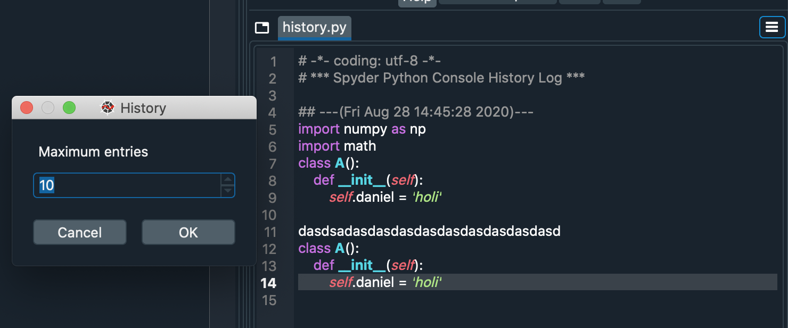Image resolution: width=788 pixels, height=328 pixels.
Task: Click the Spyder logo in the dialog title
Action: click(107, 108)
